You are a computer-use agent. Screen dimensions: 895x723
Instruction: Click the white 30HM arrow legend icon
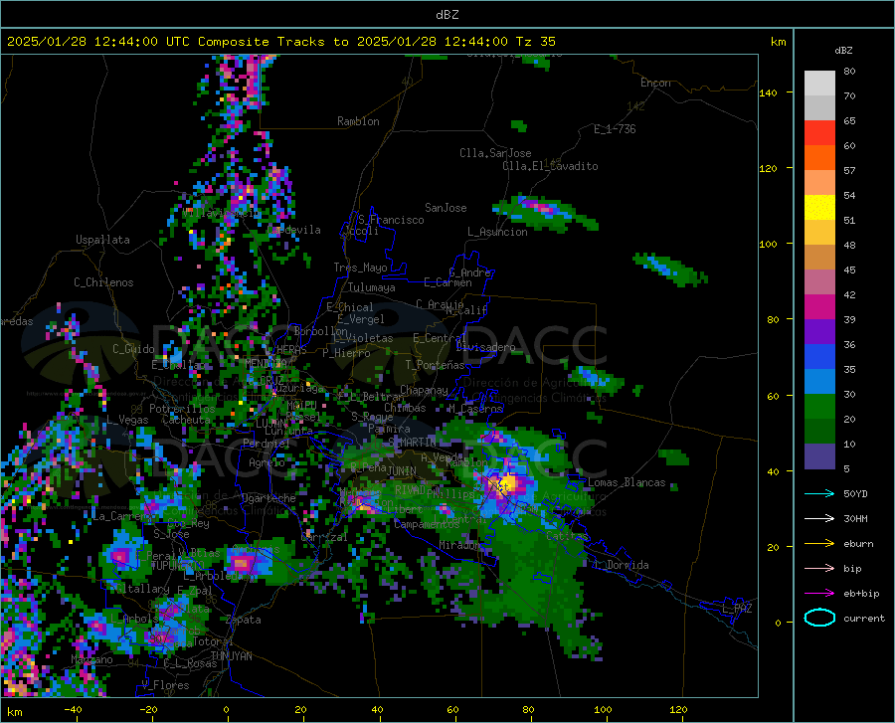819,519
